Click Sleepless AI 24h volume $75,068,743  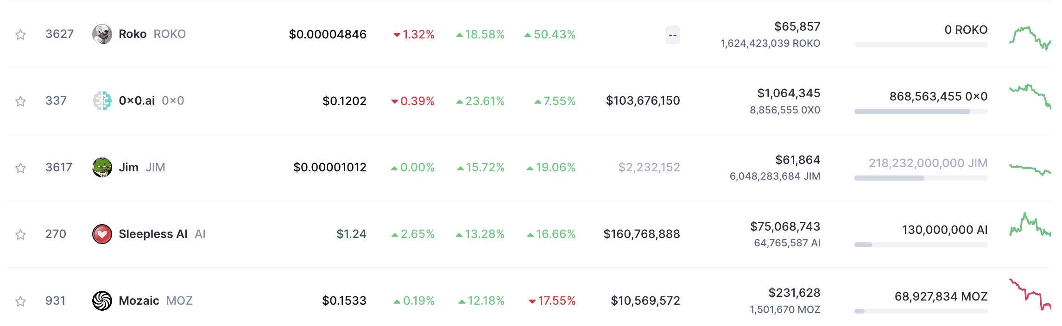click(x=785, y=226)
